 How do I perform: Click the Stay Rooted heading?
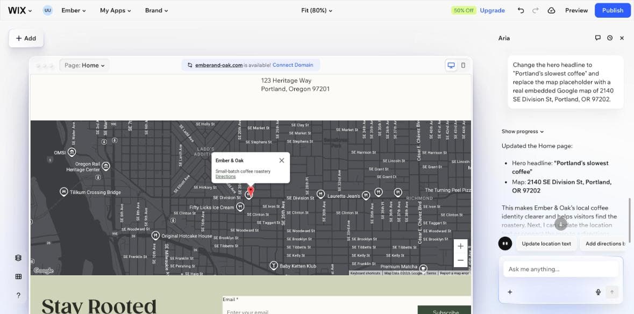pyautogui.click(x=99, y=306)
